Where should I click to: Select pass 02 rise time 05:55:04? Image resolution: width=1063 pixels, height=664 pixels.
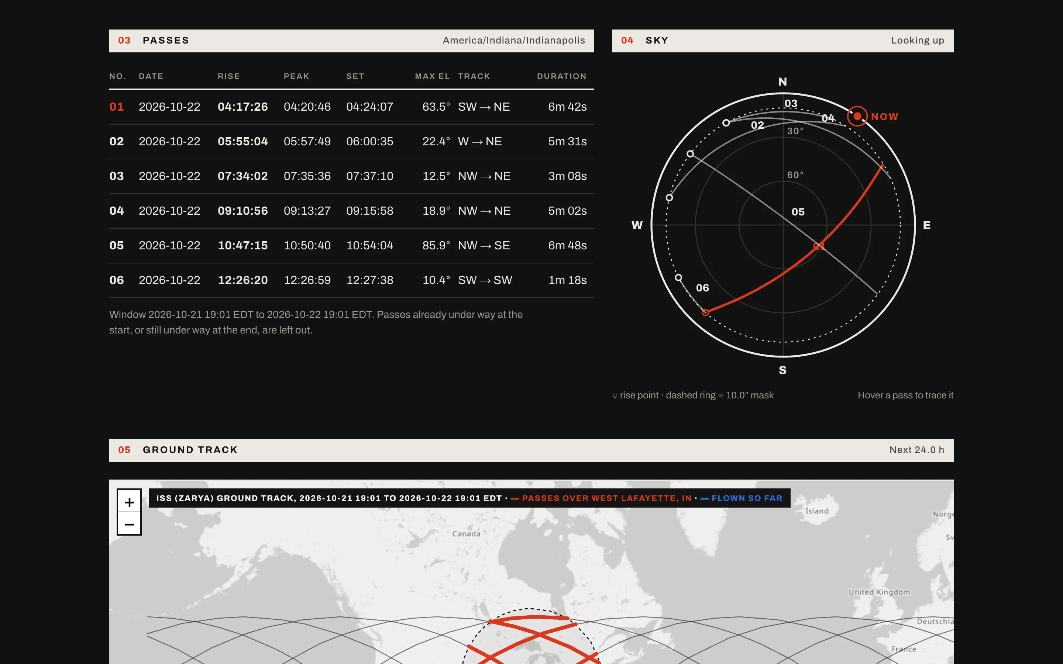pos(242,141)
